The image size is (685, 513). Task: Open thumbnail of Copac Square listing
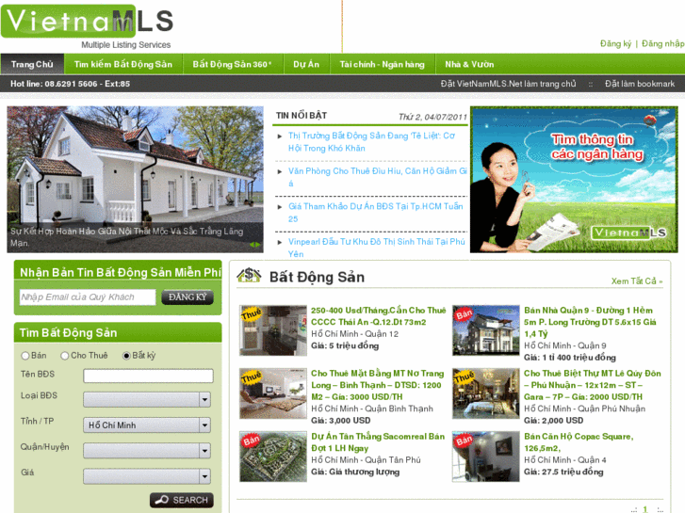(x=486, y=457)
